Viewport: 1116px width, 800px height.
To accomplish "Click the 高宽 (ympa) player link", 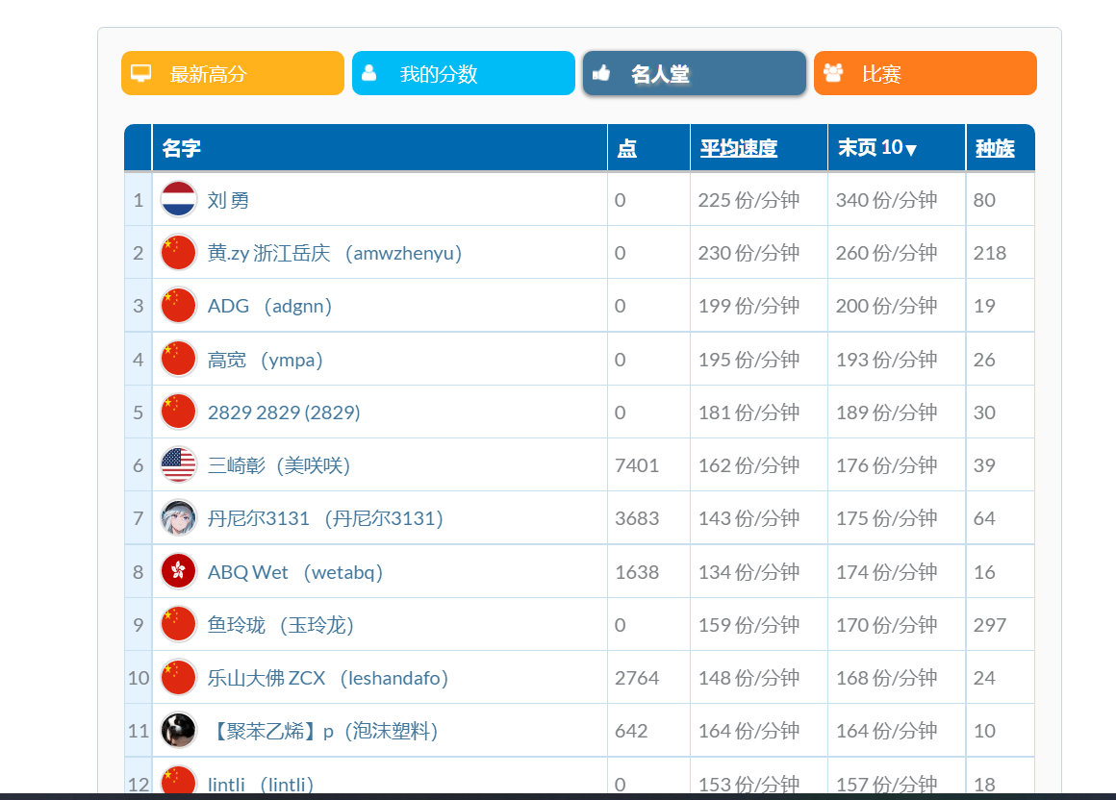I will pyautogui.click(x=265, y=358).
